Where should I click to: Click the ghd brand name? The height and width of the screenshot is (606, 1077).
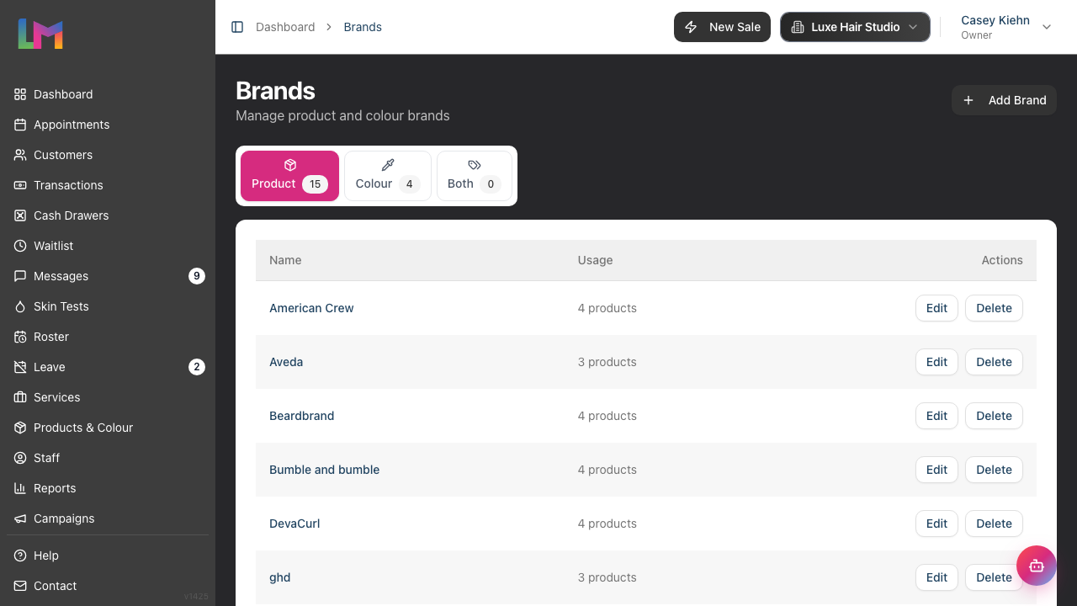coord(279,577)
